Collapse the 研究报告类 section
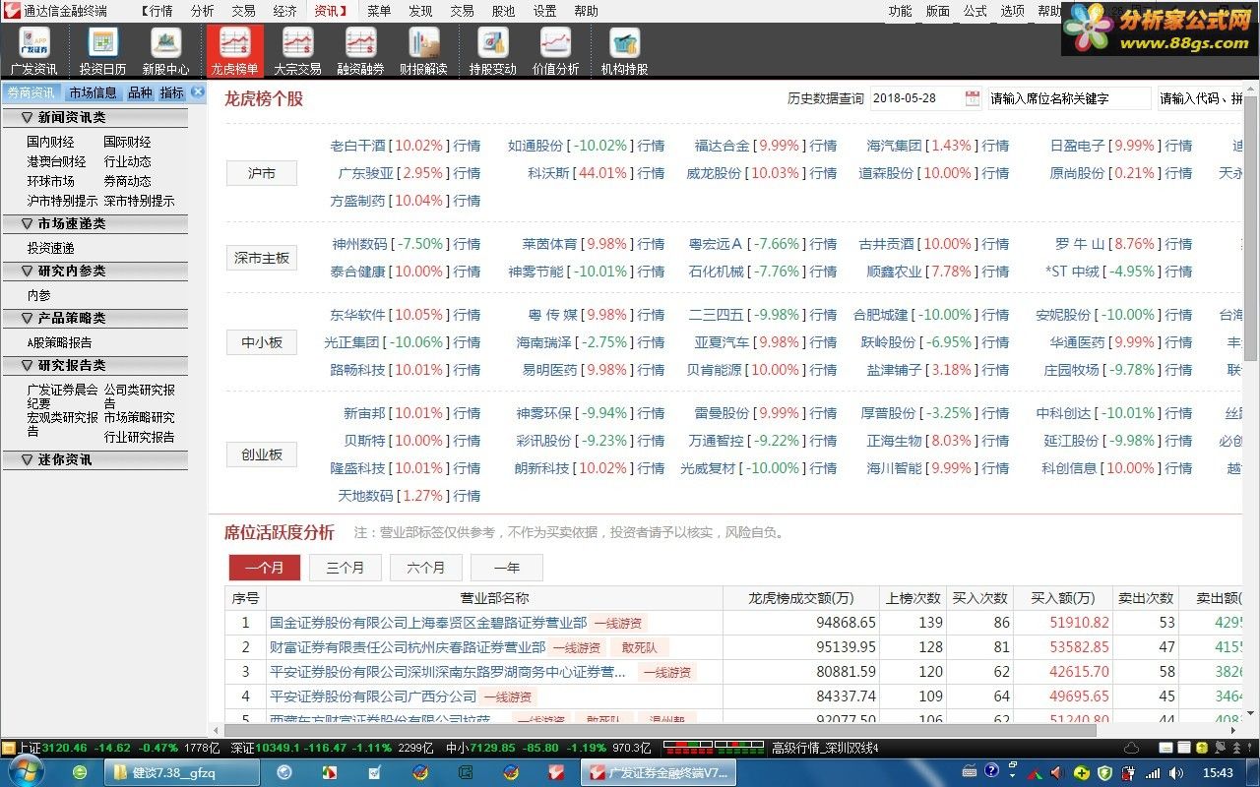 [x=94, y=365]
